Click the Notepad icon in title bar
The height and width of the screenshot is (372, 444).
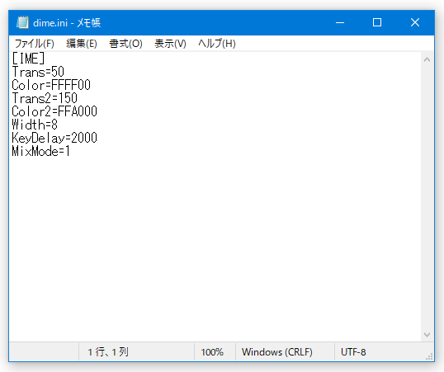coord(22,22)
